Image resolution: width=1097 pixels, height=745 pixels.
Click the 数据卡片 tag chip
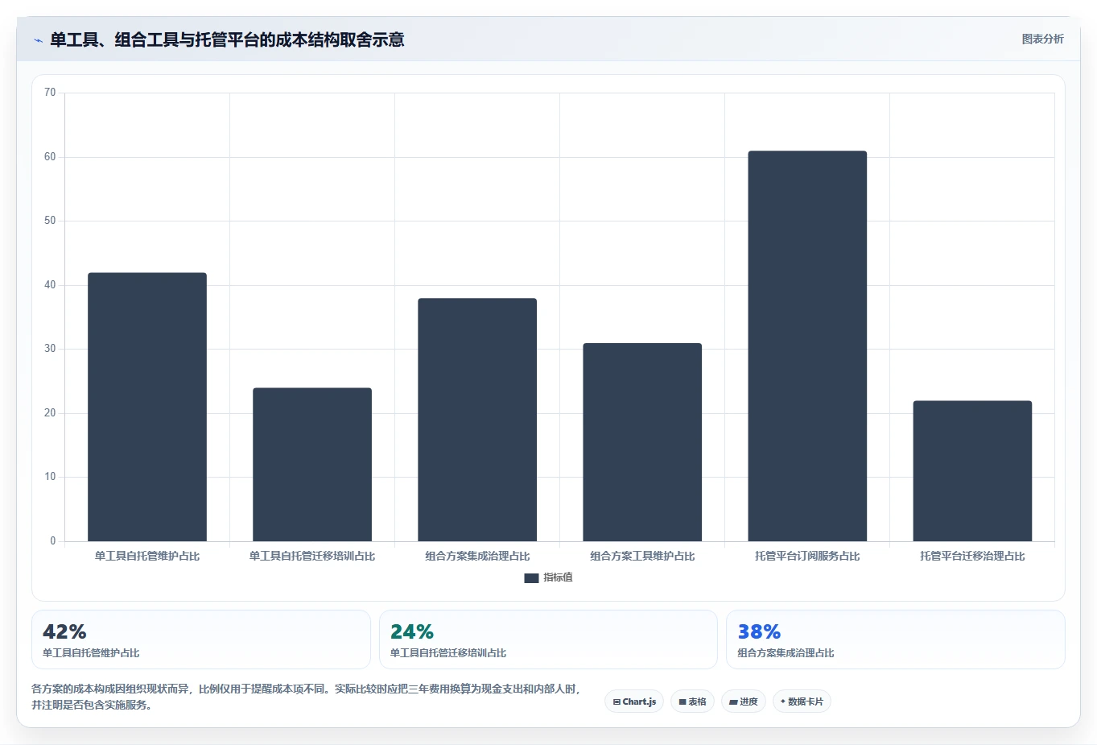point(802,702)
